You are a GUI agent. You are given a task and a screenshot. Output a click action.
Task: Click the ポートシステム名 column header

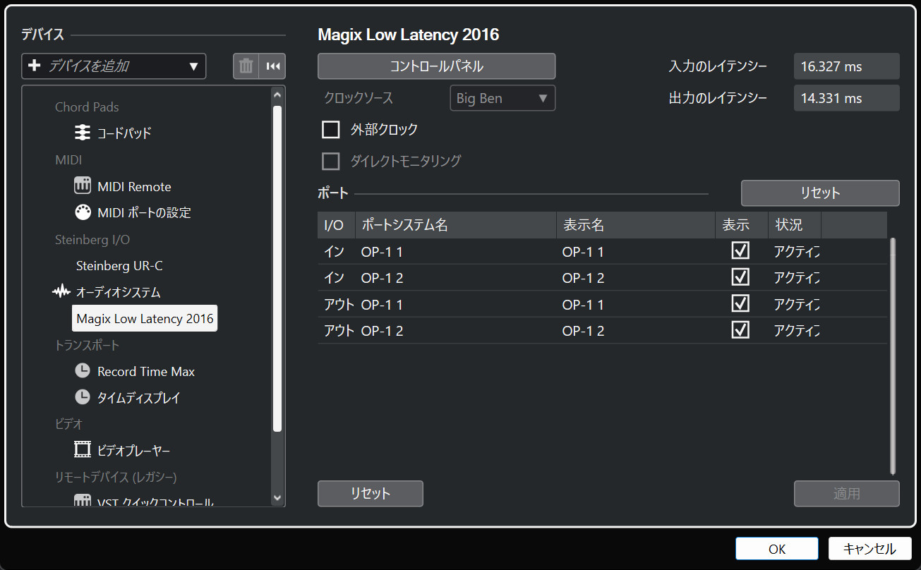point(456,225)
